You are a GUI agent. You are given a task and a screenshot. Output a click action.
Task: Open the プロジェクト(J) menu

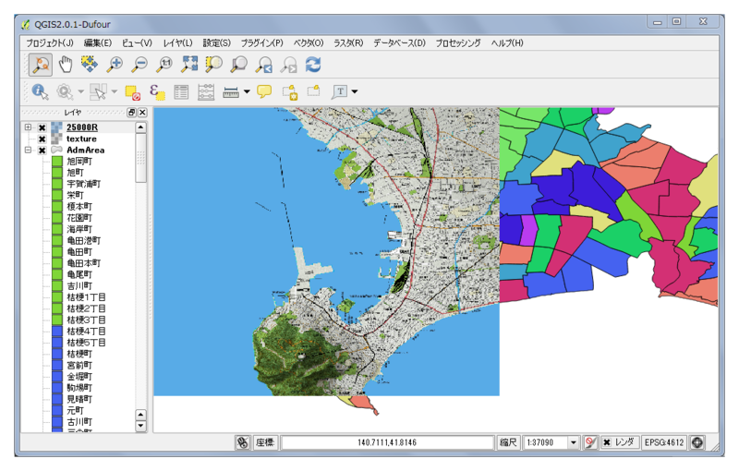click(50, 42)
